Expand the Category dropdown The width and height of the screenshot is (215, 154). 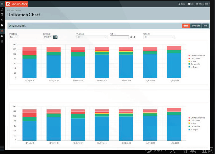159,37
